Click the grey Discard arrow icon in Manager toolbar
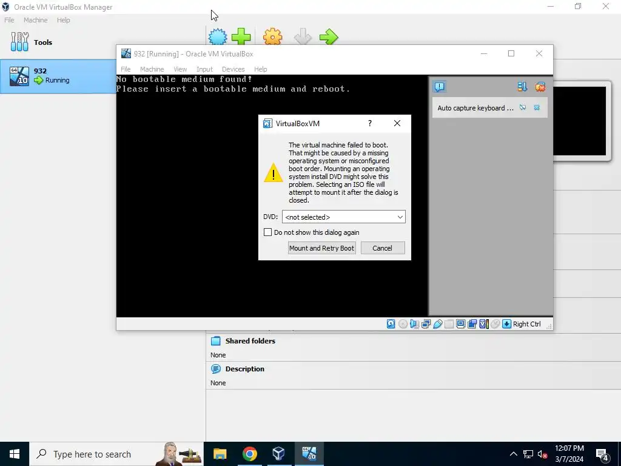The height and width of the screenshot is (466, 621). (x=303, y=37)
